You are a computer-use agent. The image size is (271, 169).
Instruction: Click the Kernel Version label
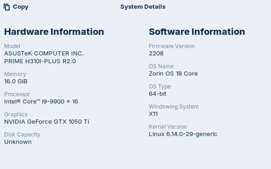pos(168,127)
